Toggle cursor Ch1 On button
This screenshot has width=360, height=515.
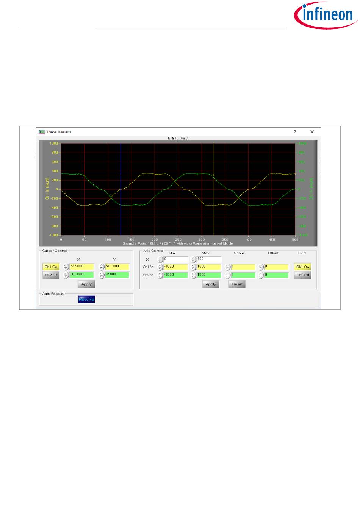51,267
